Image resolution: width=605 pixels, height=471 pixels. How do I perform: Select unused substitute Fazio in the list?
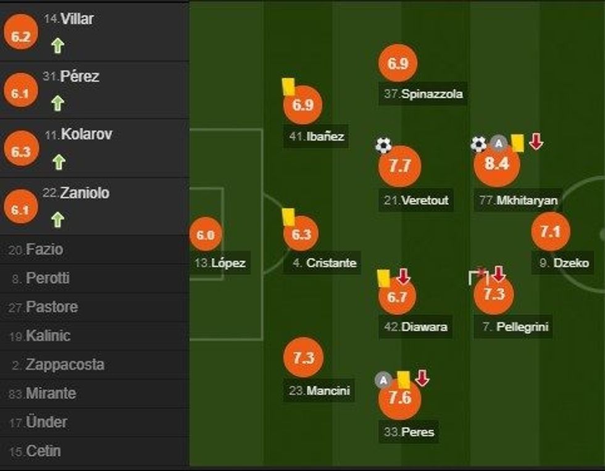point(44,249)
